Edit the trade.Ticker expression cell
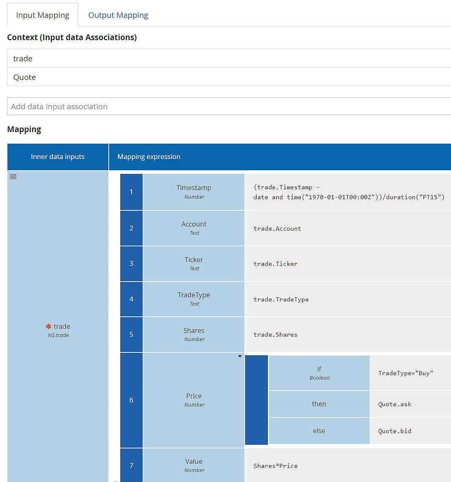Image resolution: width=451 pixels, height=482 pixels. click(347, 264)
